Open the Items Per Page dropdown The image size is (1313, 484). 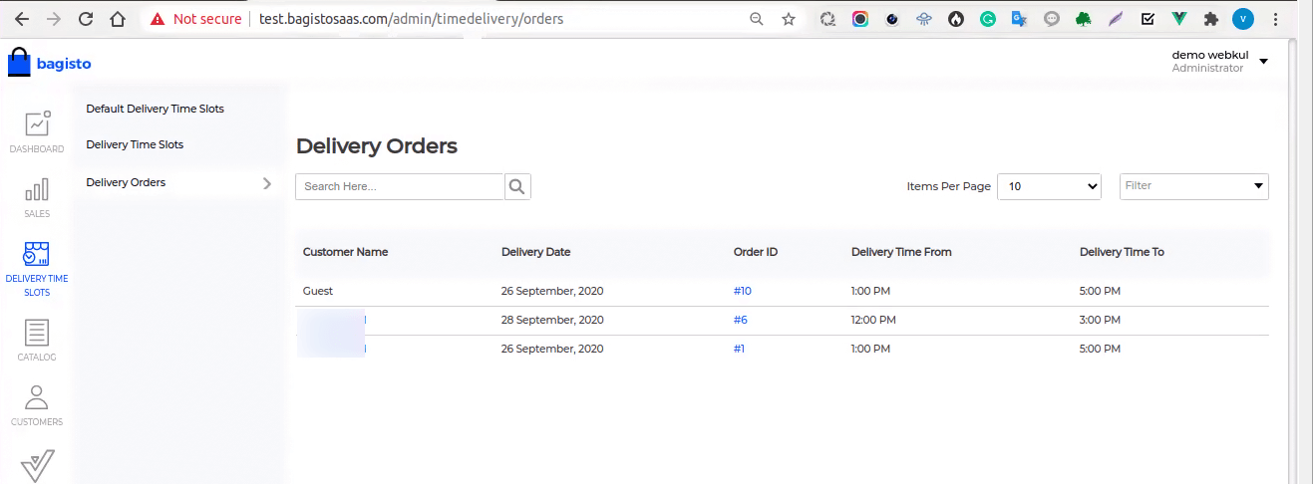pyautogui.click(x=1049, y=186)
